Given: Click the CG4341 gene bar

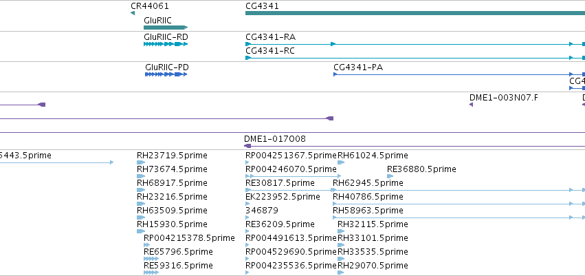Looking at the screenshot, I should (415, 13).
